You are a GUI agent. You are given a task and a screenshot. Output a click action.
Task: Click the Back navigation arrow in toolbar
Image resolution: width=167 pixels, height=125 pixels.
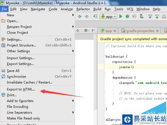pyautogui.click(x=80, y=17)
